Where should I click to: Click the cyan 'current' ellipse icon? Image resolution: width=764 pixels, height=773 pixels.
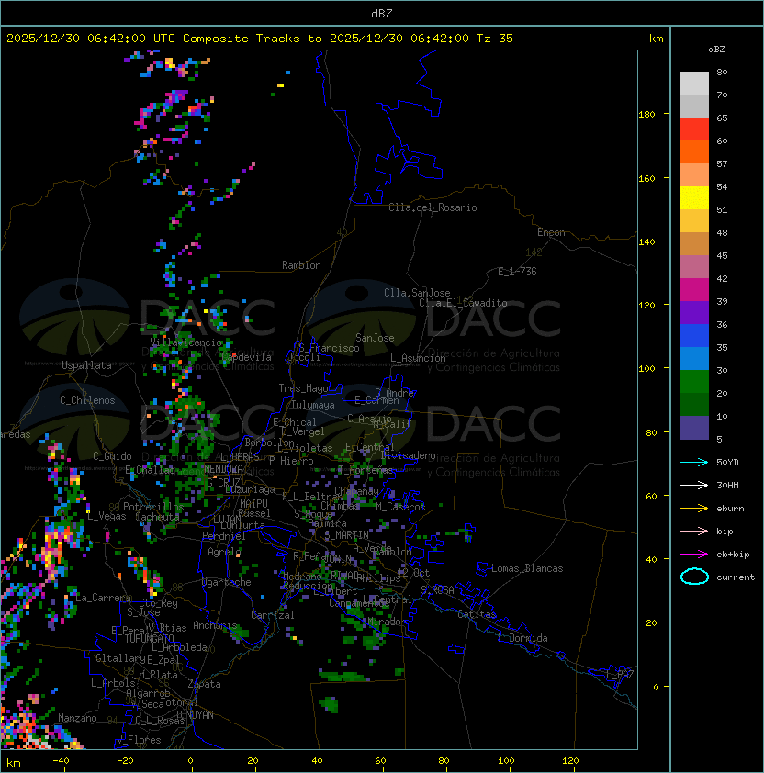click(x=694, y=577)
